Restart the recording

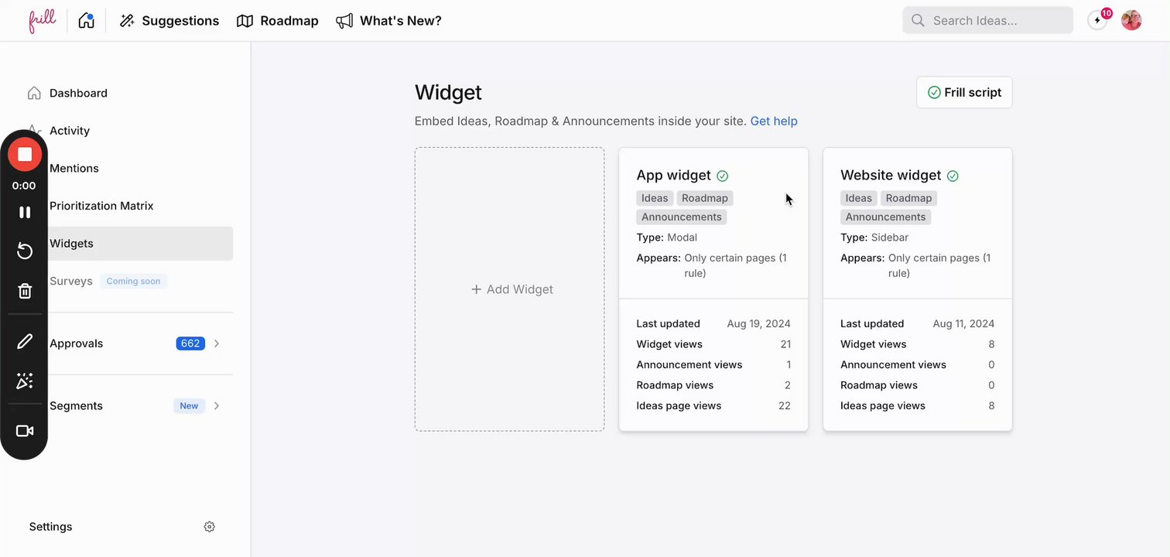(25, 251)
